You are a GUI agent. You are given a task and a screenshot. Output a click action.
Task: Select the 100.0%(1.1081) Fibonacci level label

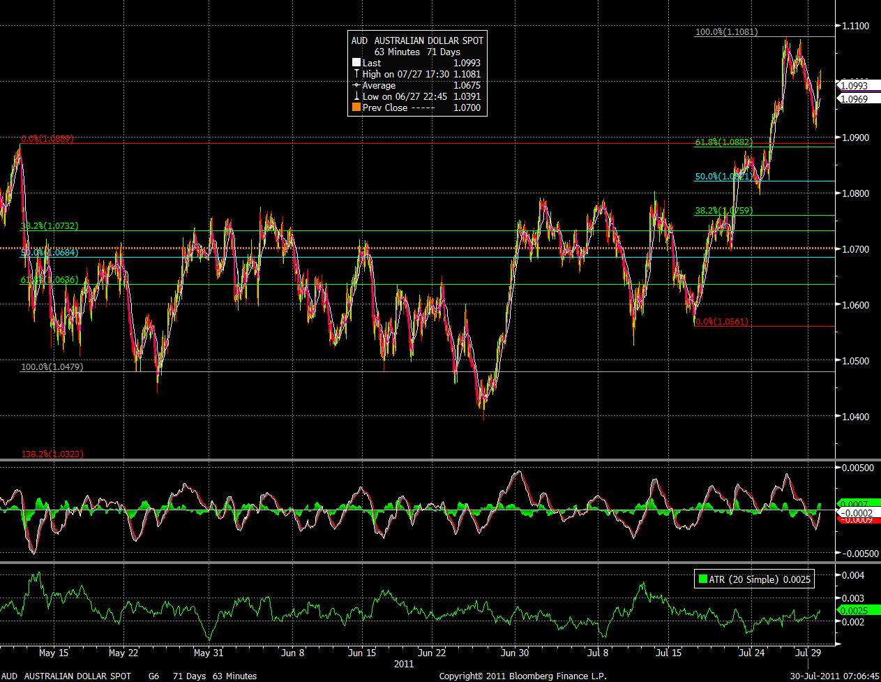(x=726, y=32)
